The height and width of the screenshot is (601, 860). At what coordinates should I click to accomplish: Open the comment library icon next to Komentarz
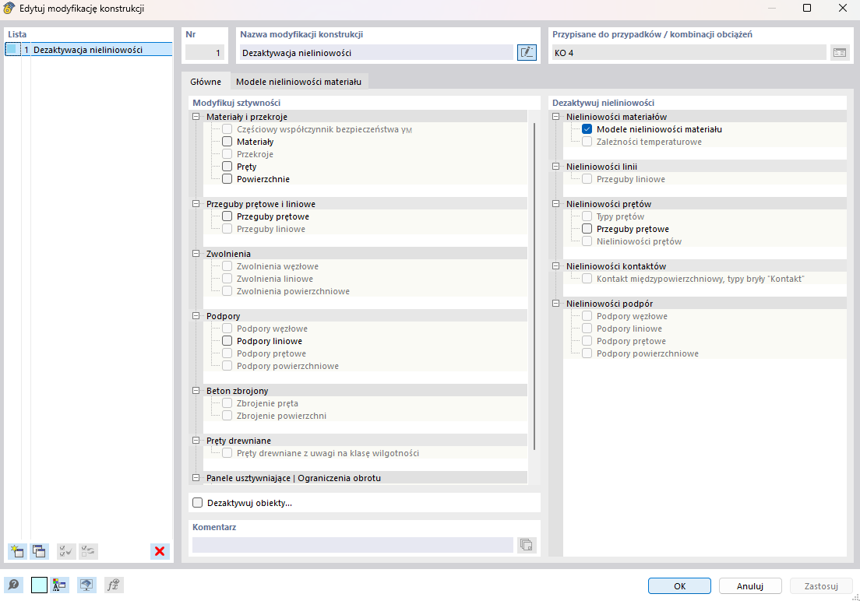tap(527, 544)
